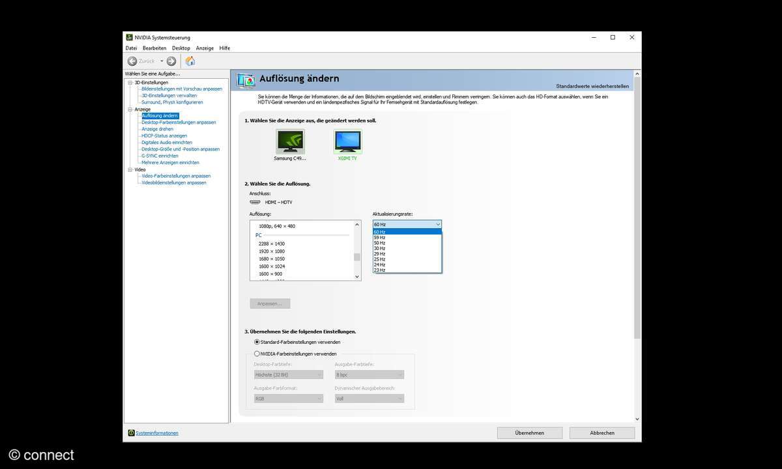Viewport: 782px width, 469px height.
Task: Click the back arrow (Zurück) icon
Action: click(132, 61)
